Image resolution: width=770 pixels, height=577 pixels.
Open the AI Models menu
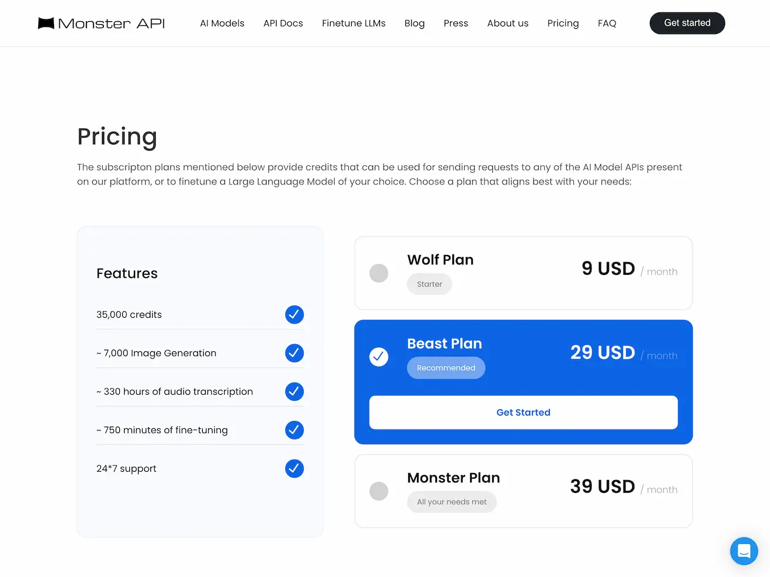tap(222, 23)
